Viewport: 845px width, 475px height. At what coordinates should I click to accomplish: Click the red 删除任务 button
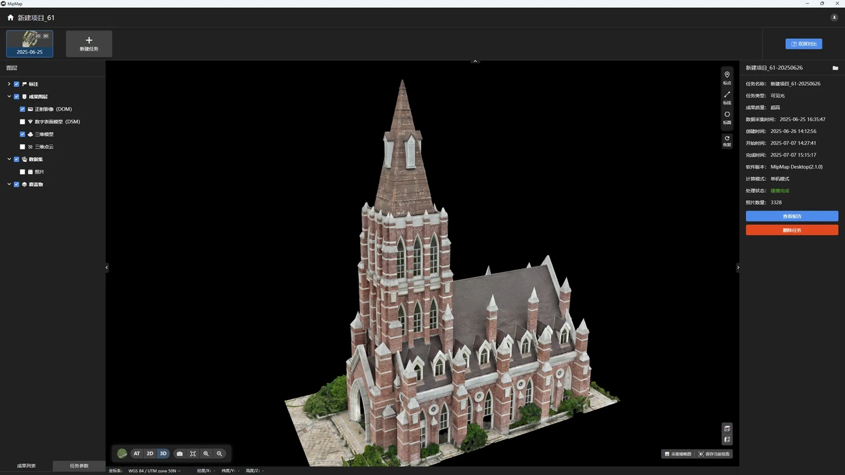point(792,230)
